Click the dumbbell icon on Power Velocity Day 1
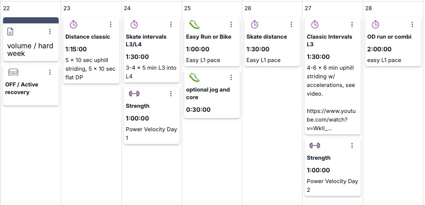 tap(134, 94)
